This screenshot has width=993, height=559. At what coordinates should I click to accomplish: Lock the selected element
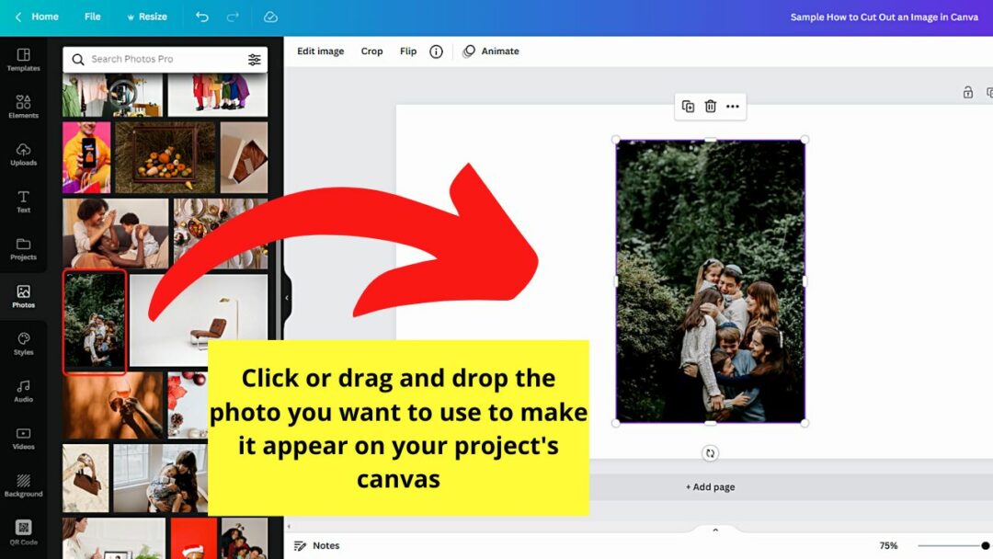point(967,93)
